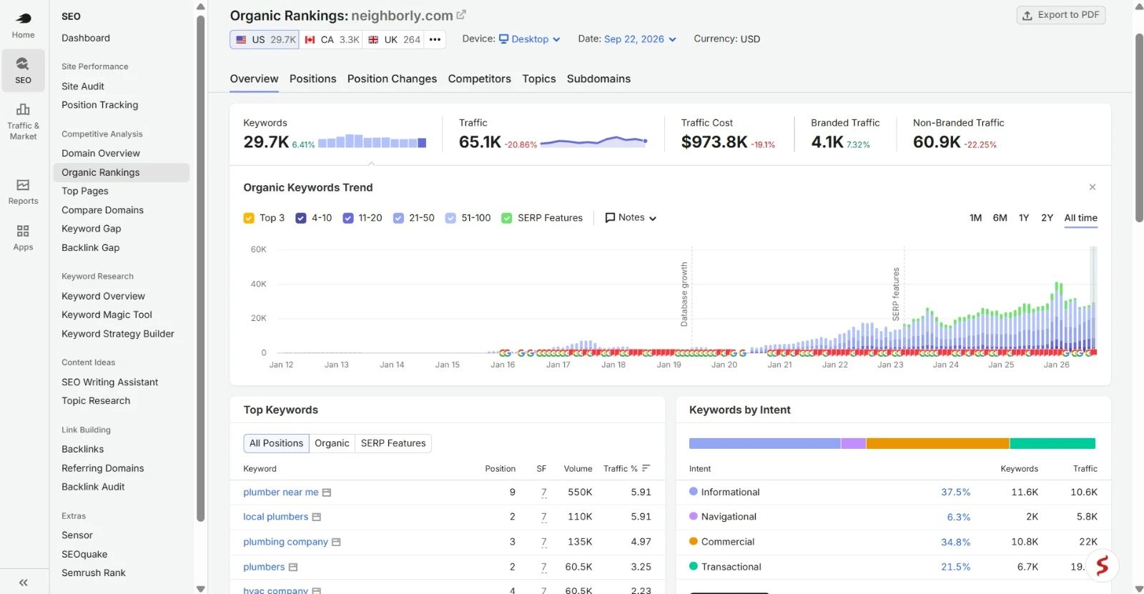Open external link icon next to neighborly.com
The height and width of the screenshot is (594, 1144).
(461, 14)
